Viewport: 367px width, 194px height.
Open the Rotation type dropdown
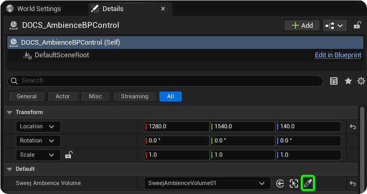pos(38,141)
